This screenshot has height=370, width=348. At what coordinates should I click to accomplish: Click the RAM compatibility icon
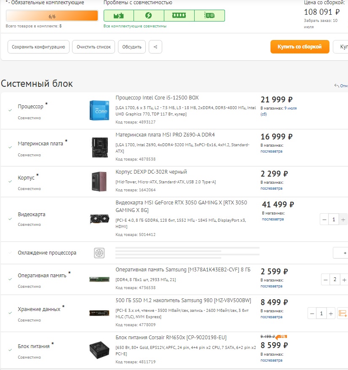coord(179,16)
